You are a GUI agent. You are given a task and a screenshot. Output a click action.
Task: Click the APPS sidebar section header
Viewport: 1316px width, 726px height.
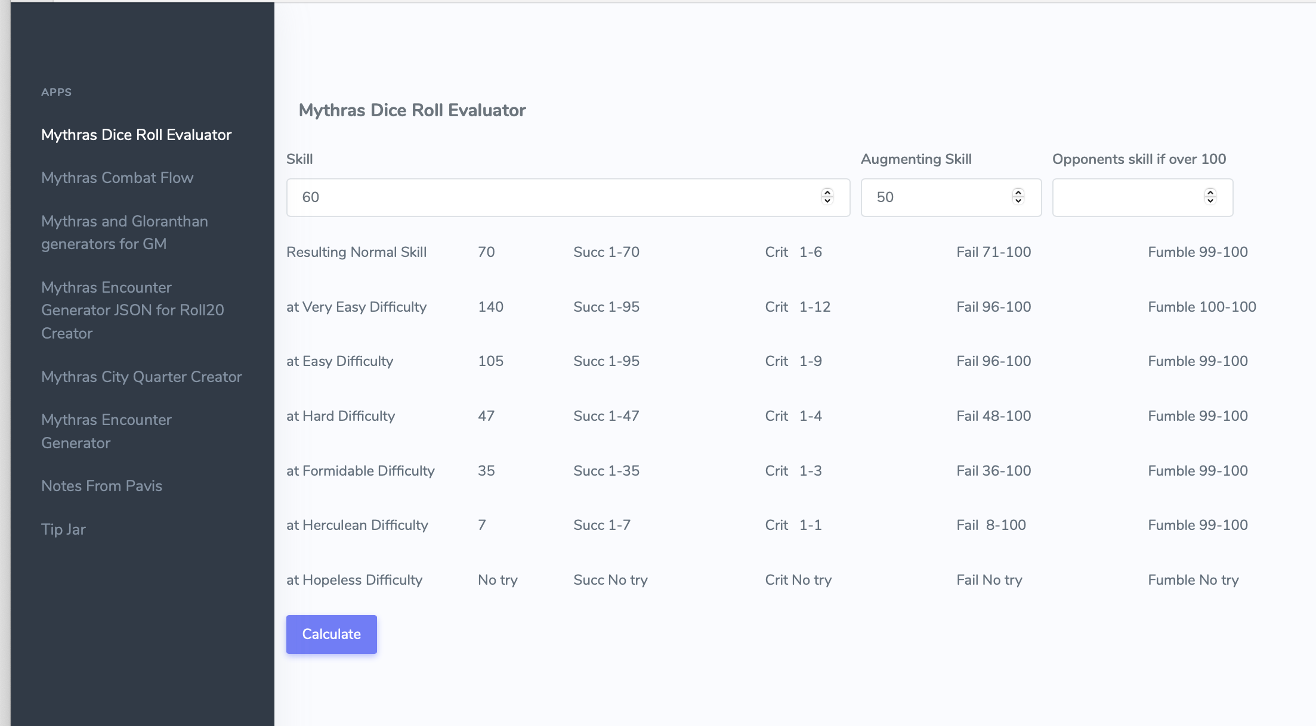coord(56,92)
